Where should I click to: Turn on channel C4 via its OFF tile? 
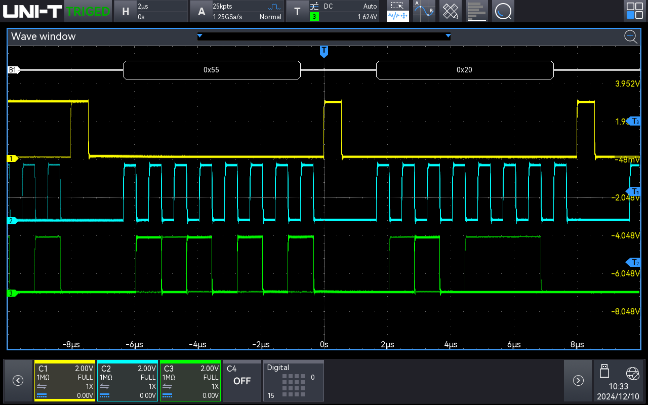(242, 381)
